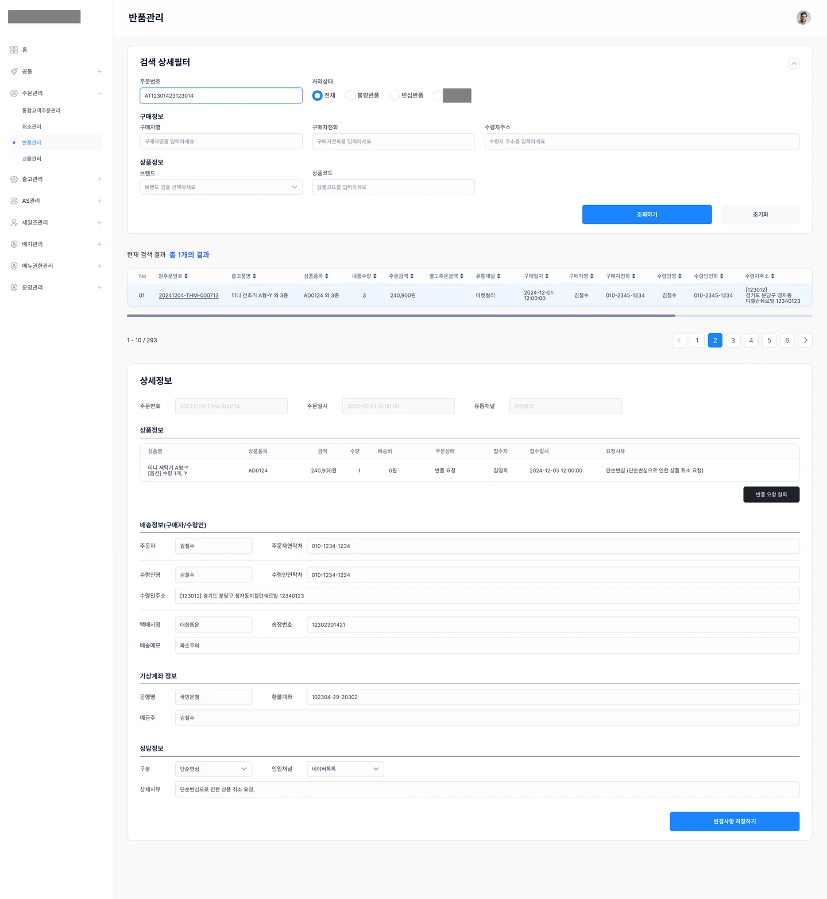This screenshot has height=899, width=827.
Task: Sort table by 주문금액 column
Action: tap(412, 276)
